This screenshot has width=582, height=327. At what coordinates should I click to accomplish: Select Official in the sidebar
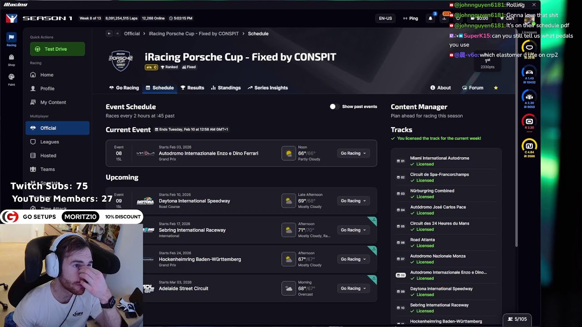coord(57,128)
